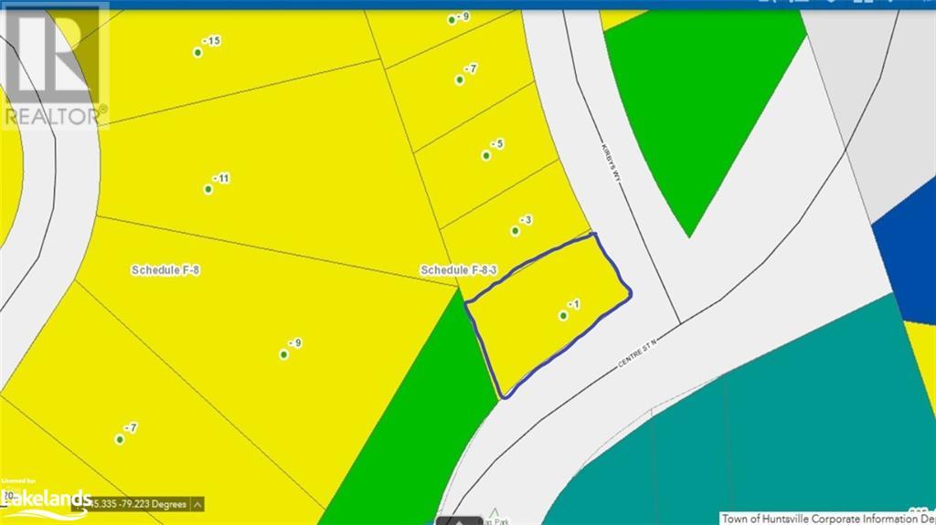Select the green marker for address 11

208,190
